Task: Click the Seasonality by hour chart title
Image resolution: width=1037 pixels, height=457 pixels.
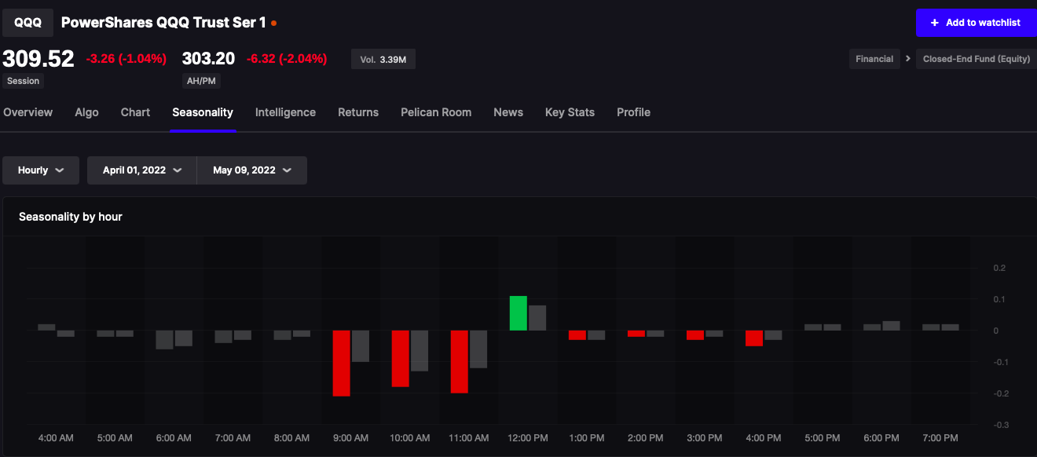Action: pos(71,217)
